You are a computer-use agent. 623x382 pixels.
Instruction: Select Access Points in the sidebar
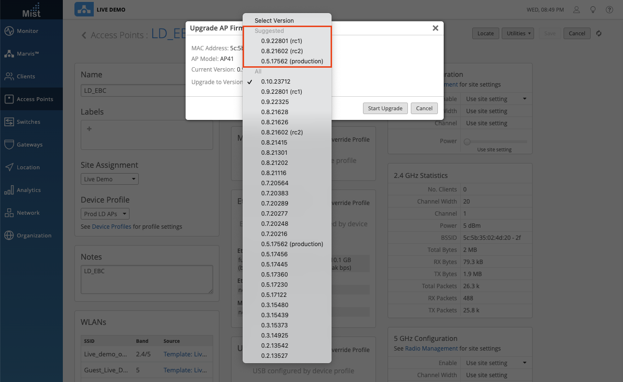coord(31,99)
